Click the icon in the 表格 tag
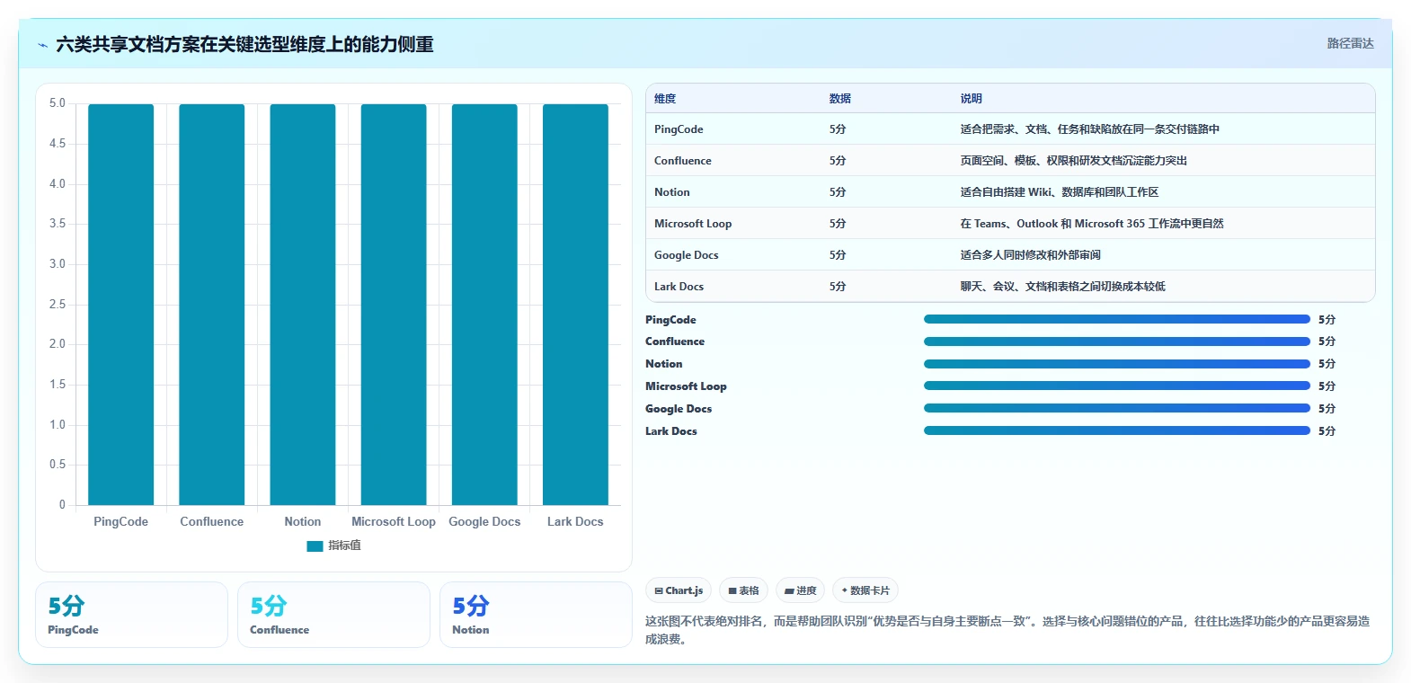The height and width of the screenshot is (683, 1411). pyautogui.click(x=732, y=590)
